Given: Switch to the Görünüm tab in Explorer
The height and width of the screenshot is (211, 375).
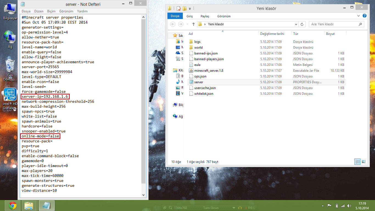Looking at the screenshot, I should pos(224,16).
